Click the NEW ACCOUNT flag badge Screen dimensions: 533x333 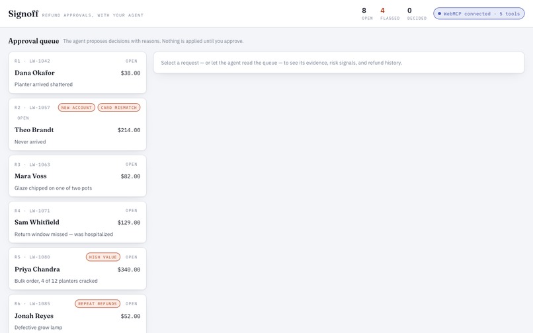pyautogui.click(x=77, y=108)
